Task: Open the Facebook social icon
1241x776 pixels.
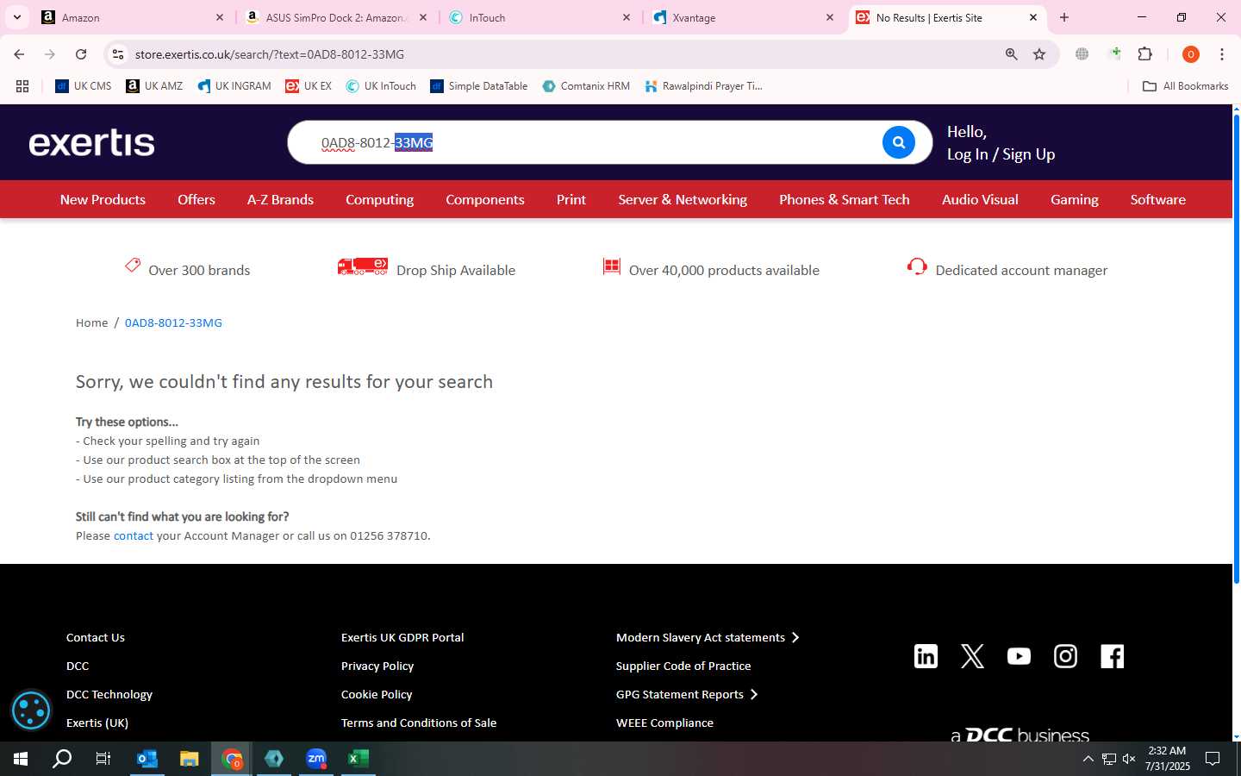Action: point(1112,656)
